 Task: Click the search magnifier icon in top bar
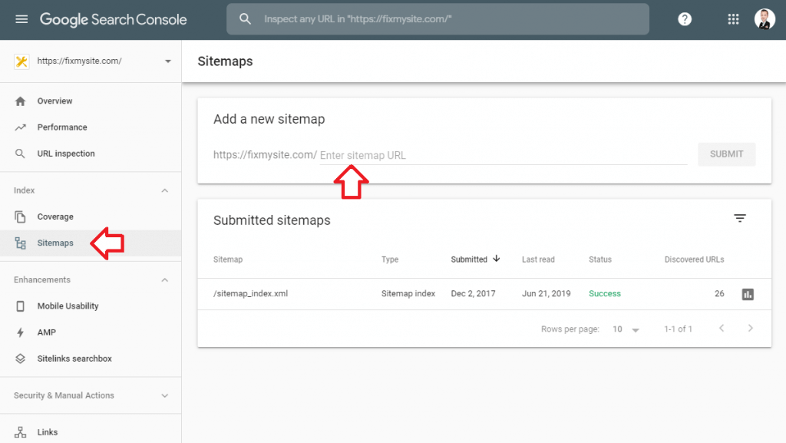[245, 19]
